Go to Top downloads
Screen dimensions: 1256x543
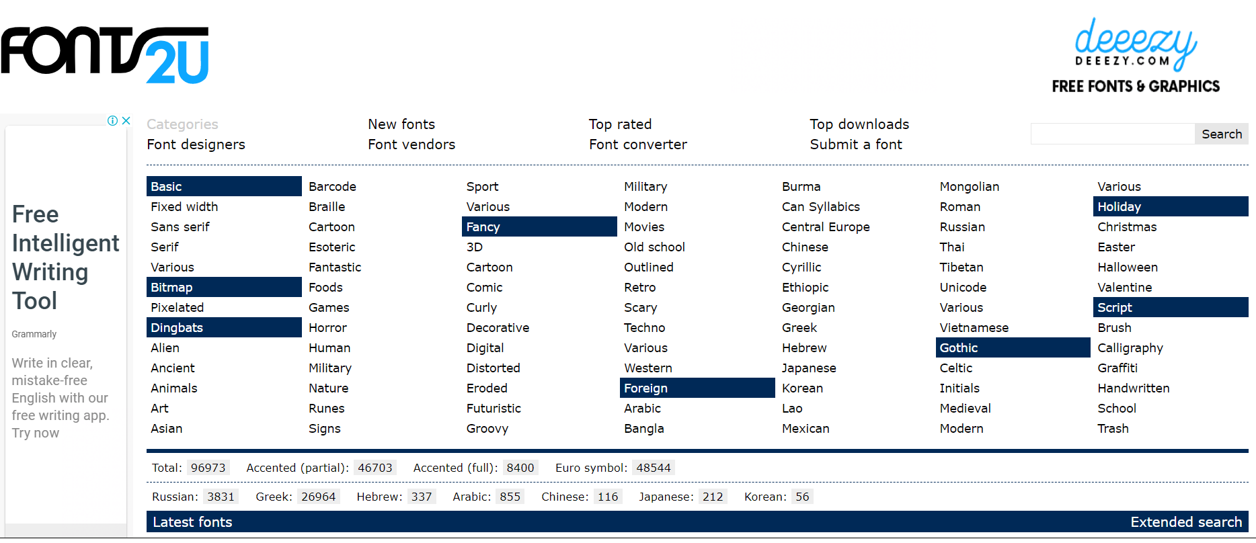859,124
